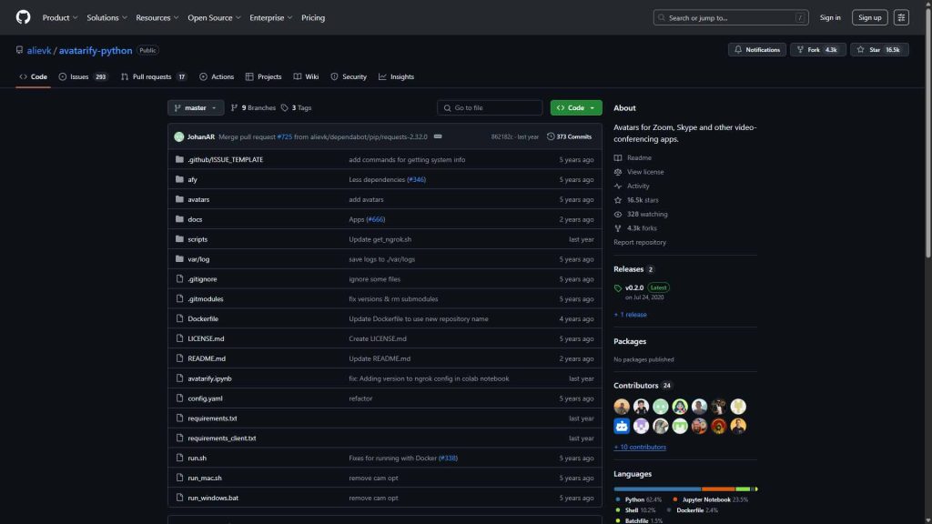
Task: Open the Wiki tab
Action: [x=306, y=76]
